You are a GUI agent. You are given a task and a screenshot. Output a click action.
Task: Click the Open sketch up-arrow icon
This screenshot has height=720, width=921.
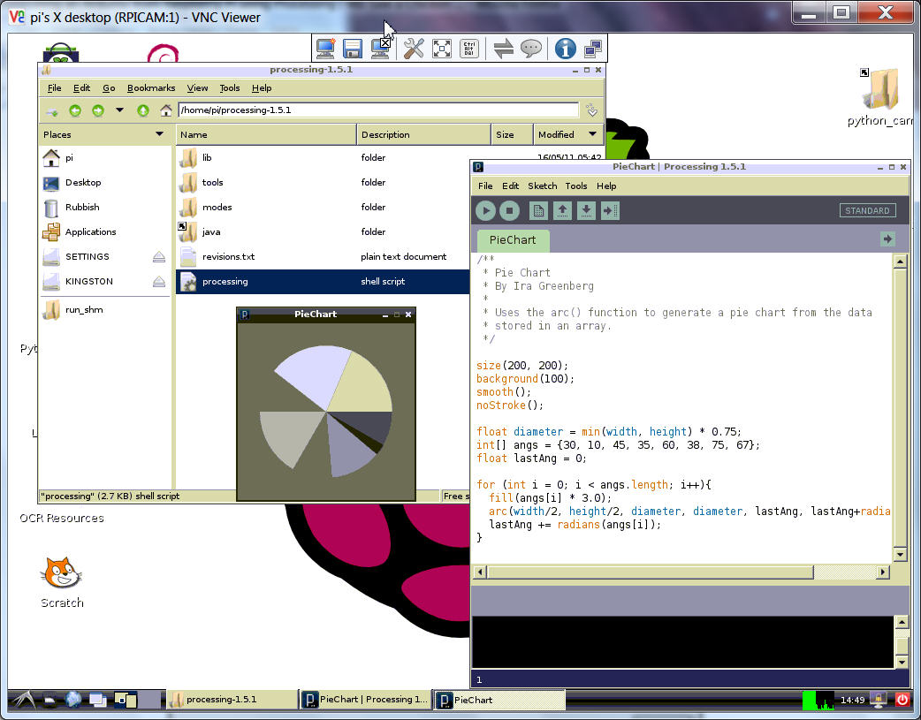point(562,210)
